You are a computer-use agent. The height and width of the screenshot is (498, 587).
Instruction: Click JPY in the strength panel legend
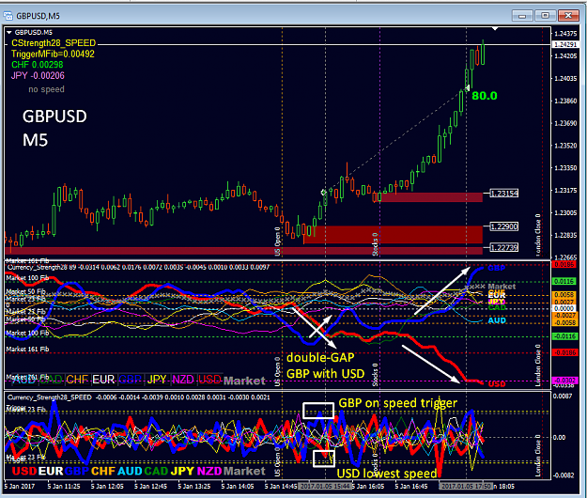(157, 380)
